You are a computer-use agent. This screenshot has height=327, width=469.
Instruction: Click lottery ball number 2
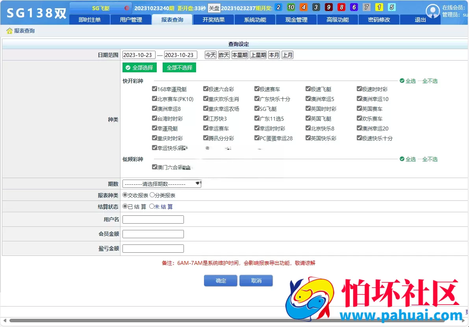point(278,7)
